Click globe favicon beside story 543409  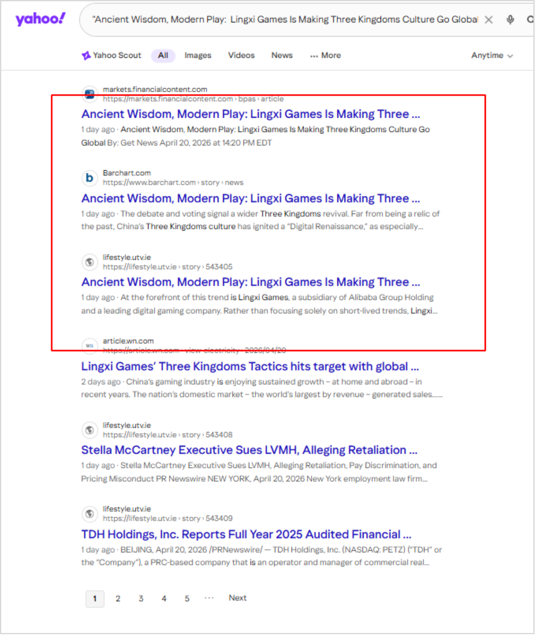click(90, 514)
